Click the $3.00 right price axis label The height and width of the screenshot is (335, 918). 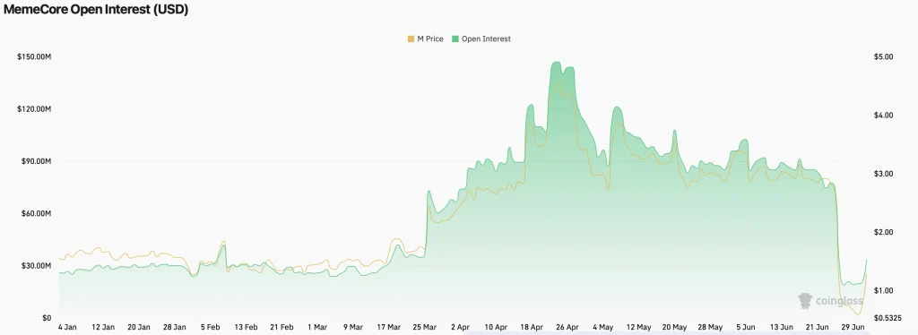click(x=883, y=175)
